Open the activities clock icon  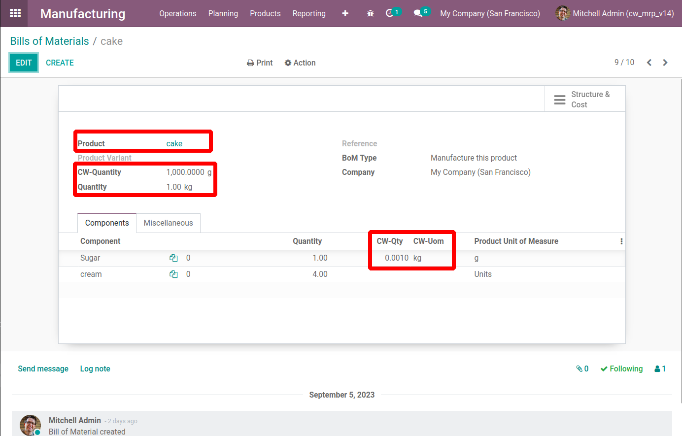tap(390, 13)
